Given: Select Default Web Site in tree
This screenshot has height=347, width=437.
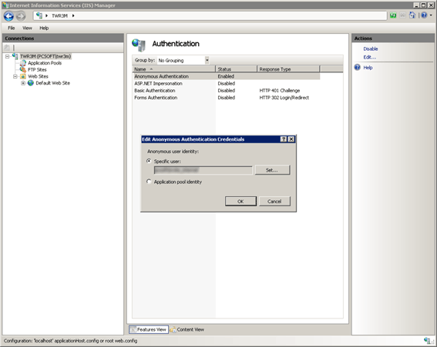Looking at the screenshot, I should [52, 83].
